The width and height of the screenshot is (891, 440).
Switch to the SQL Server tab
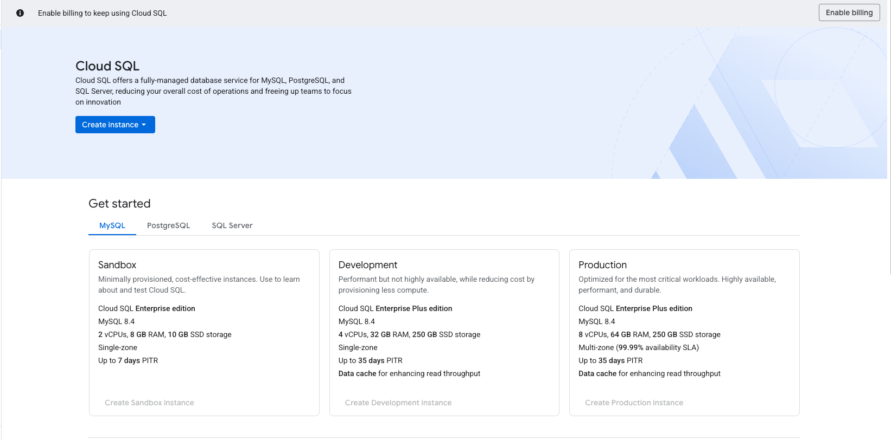[x=232, y=225]
